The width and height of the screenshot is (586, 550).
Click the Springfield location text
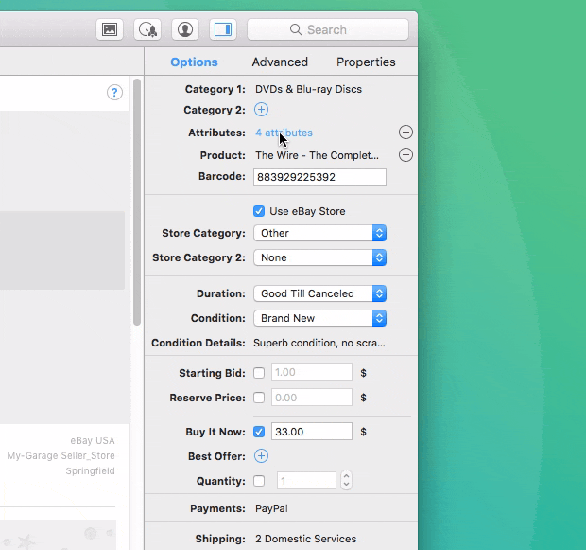coord(90,471)
